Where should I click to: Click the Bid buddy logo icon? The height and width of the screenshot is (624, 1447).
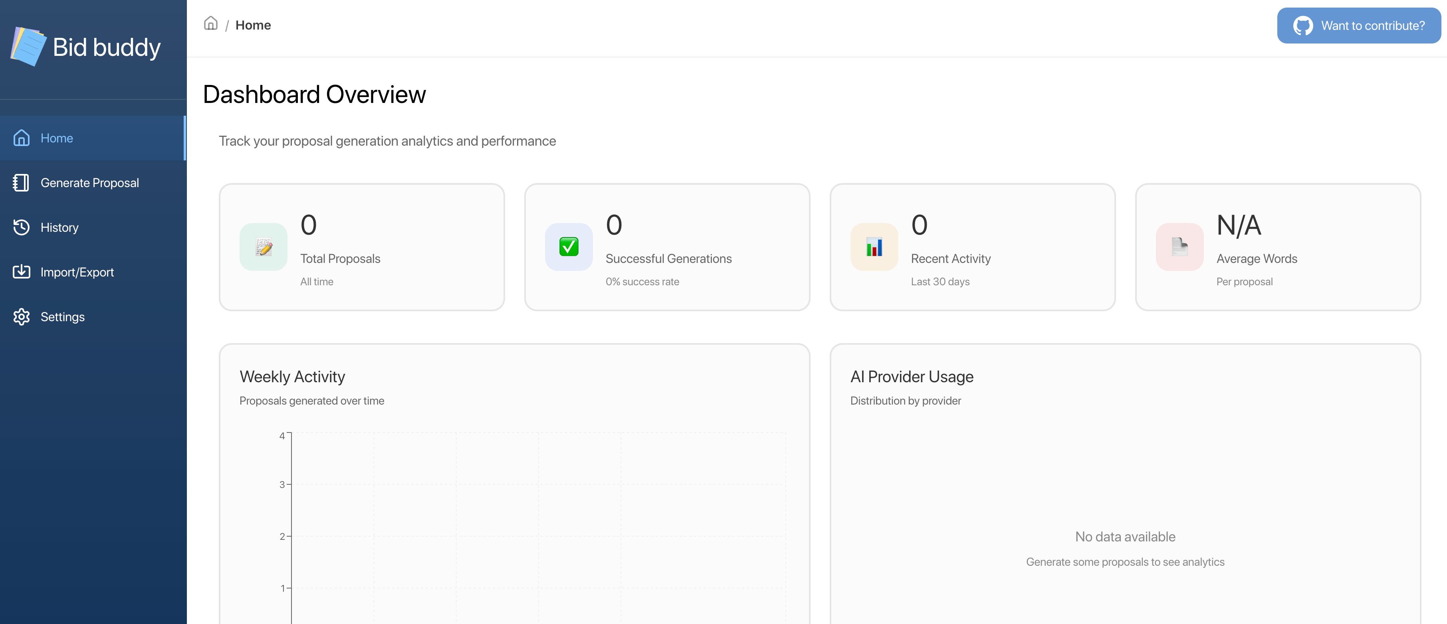28,47
